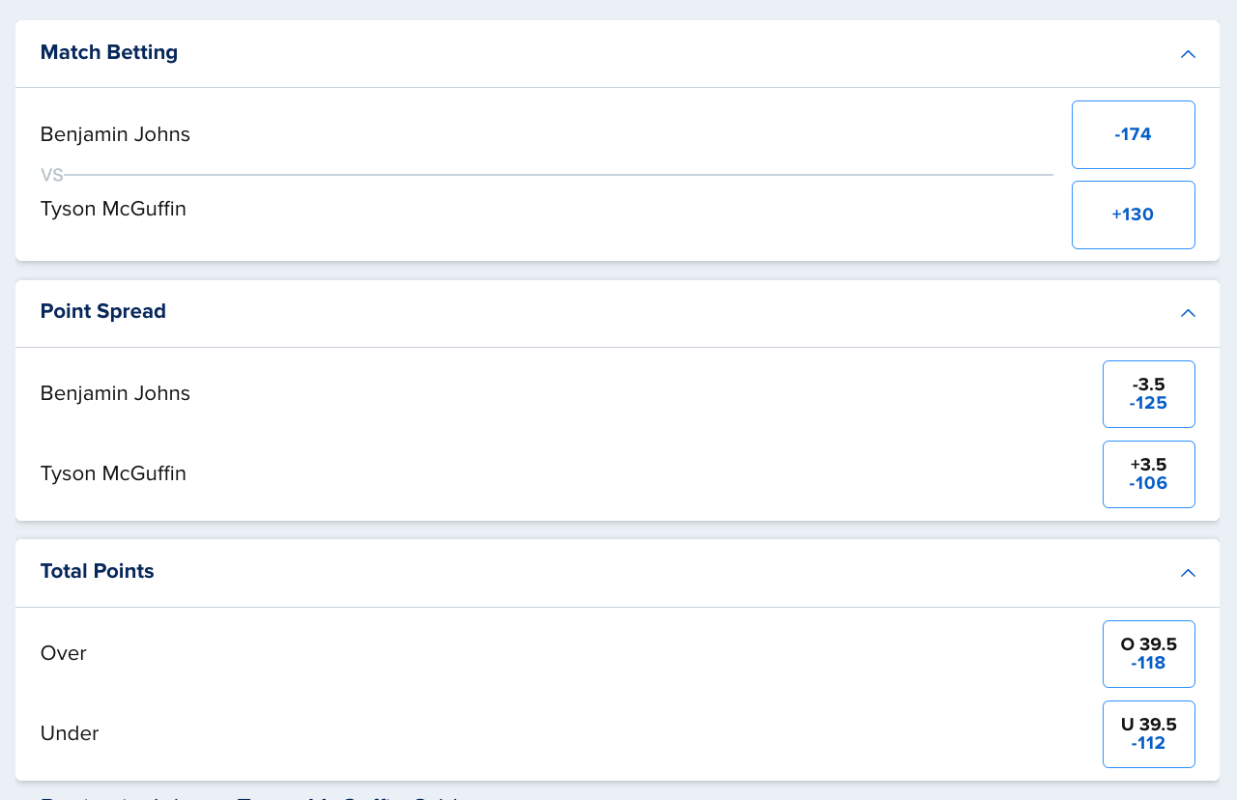The height and width of the screenshot is (800, 1237).
Task: Add Over 39.5 at -118 to betslip
Action: [1149, 654]
